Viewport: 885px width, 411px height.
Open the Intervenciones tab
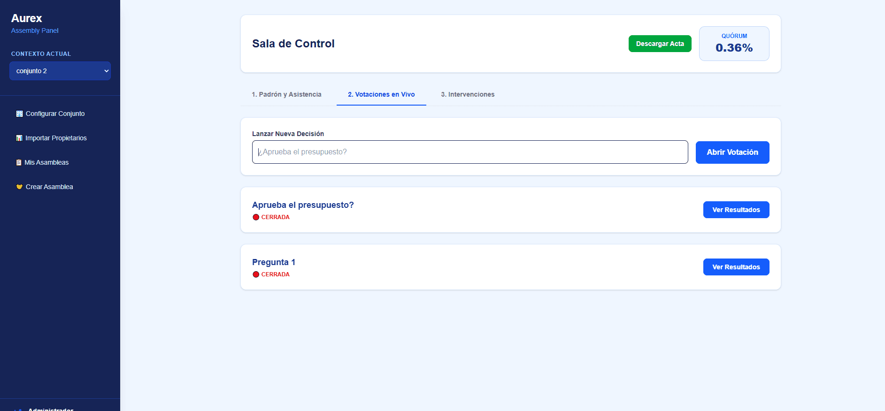point(468,94)
